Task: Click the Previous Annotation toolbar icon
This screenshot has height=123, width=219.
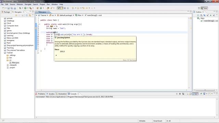Action: [78, 8]
